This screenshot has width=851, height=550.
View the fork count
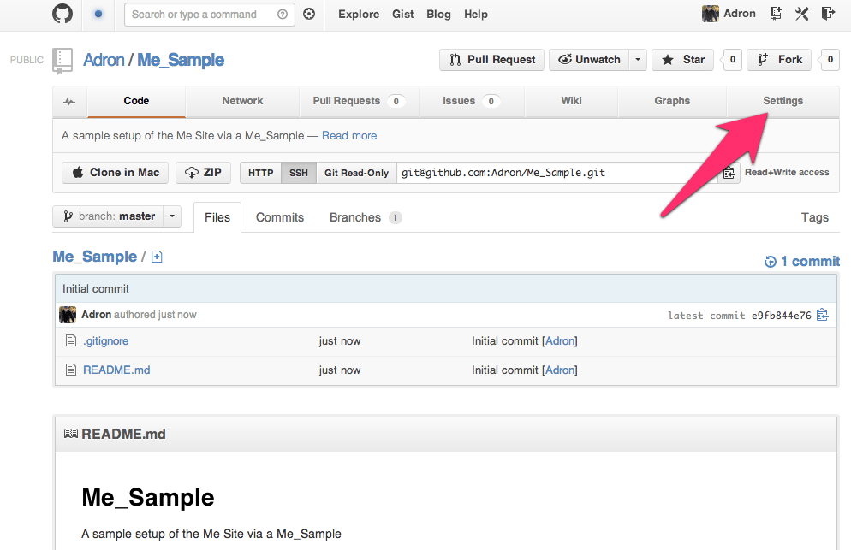point(830,60)
